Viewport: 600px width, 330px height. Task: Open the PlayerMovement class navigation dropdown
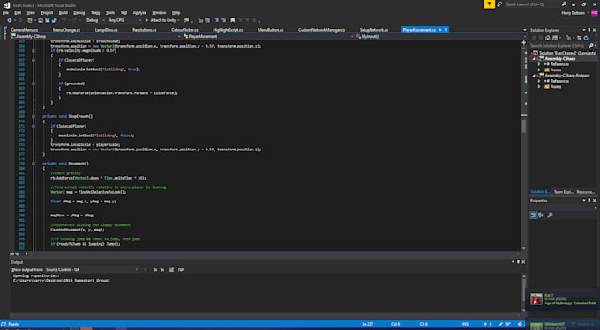267,36
